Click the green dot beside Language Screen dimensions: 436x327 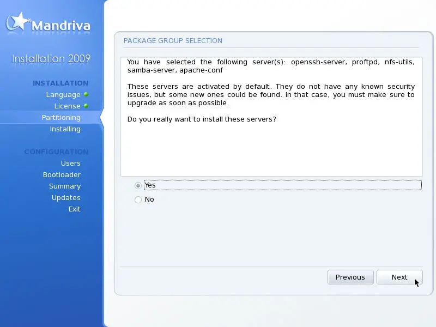point(86,94)
